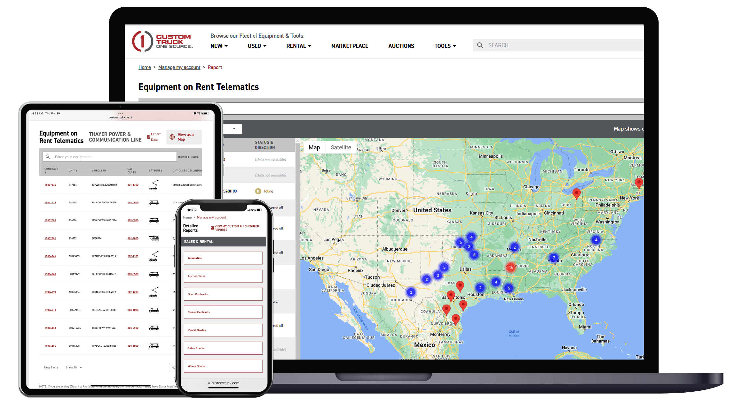Open Telematics report on phone

(x=223, y=258)
